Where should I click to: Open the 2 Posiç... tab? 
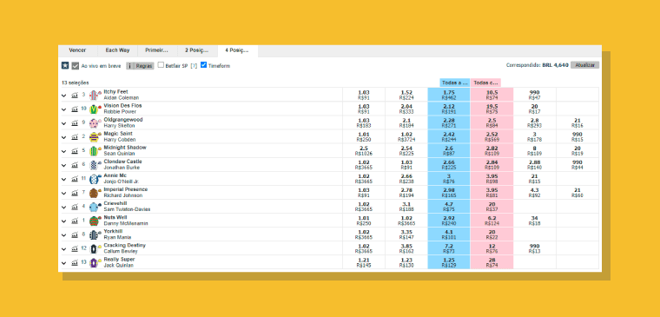tap(197, 50)
